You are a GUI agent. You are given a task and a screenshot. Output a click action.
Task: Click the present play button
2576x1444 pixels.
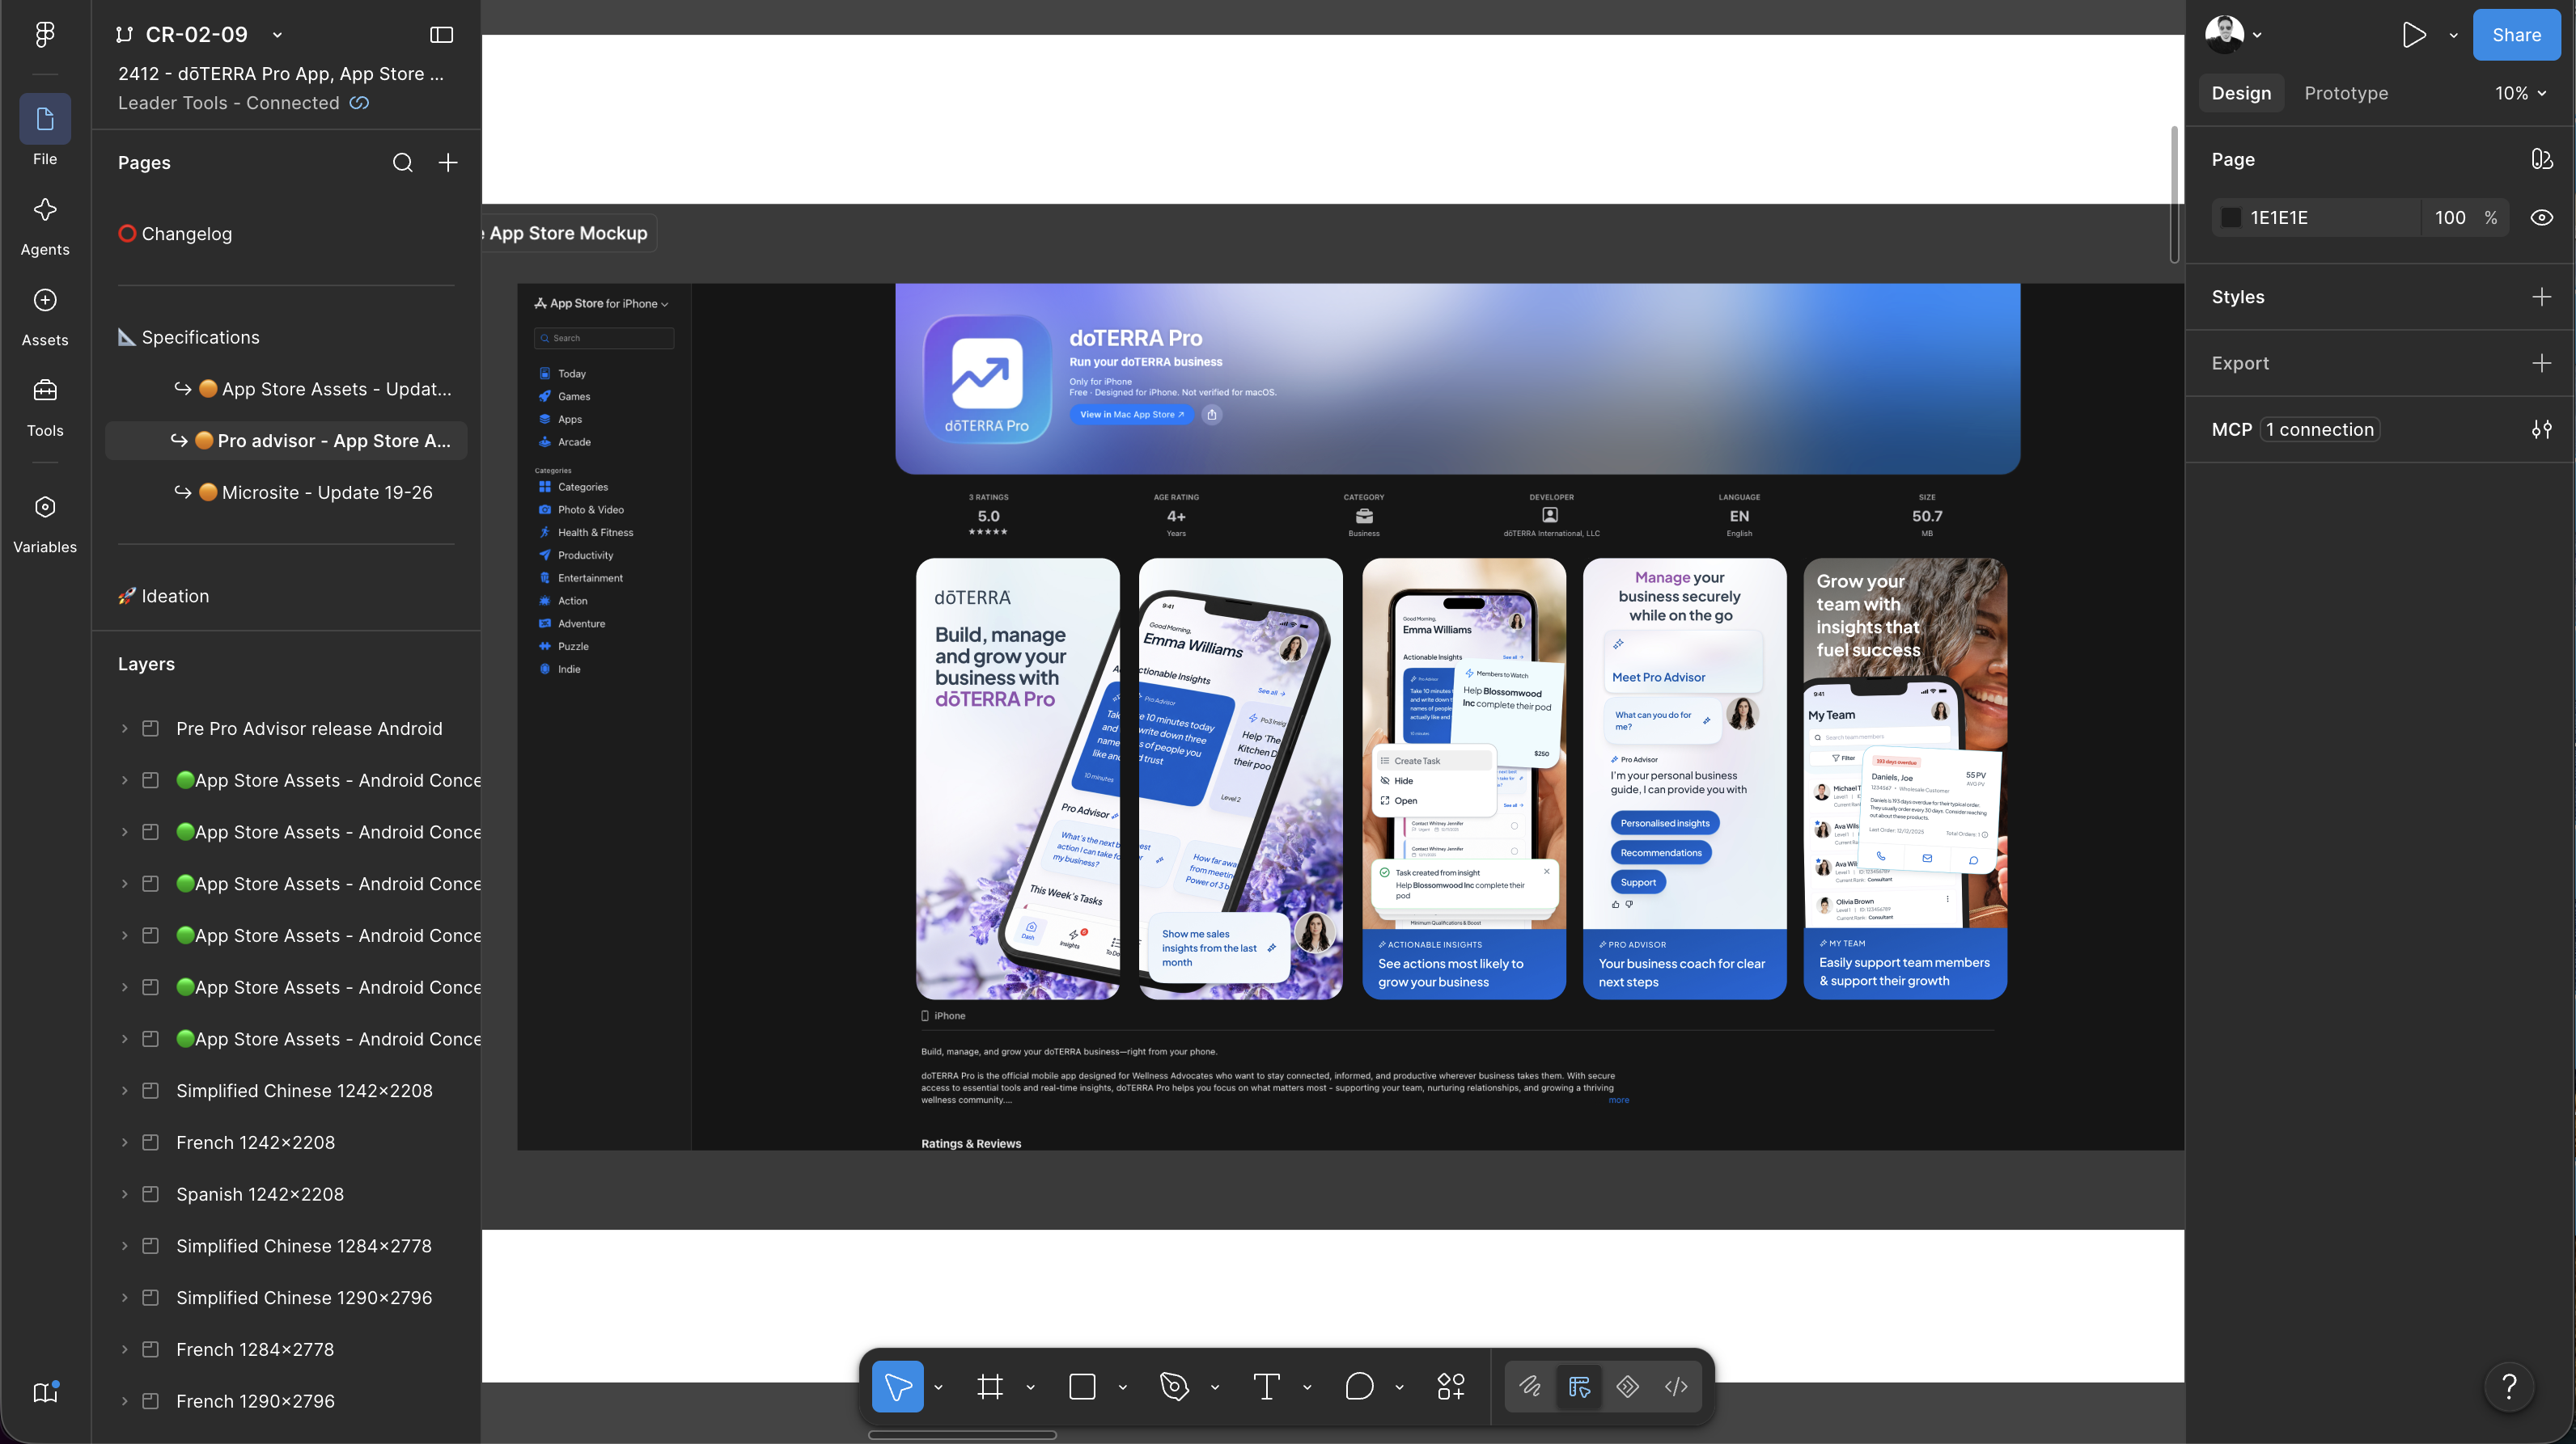pyautogui.click(x=2413, y=35)
